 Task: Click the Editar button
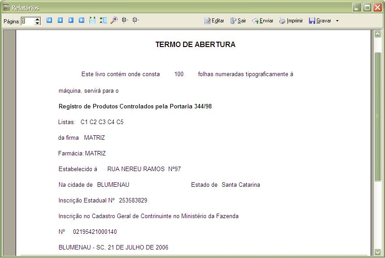tap(214, 21)
